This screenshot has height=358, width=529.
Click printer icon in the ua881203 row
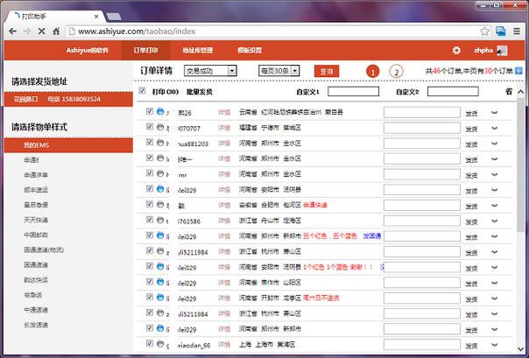[160, 143]
